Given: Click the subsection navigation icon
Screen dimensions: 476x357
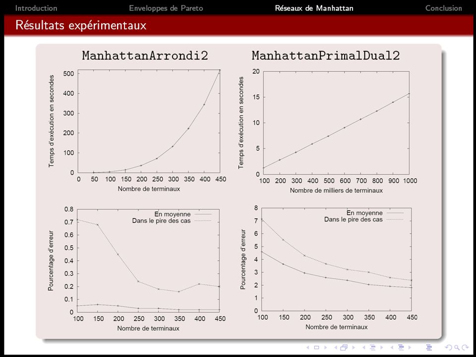Looking at the screenshot, I should coord(372,347).
